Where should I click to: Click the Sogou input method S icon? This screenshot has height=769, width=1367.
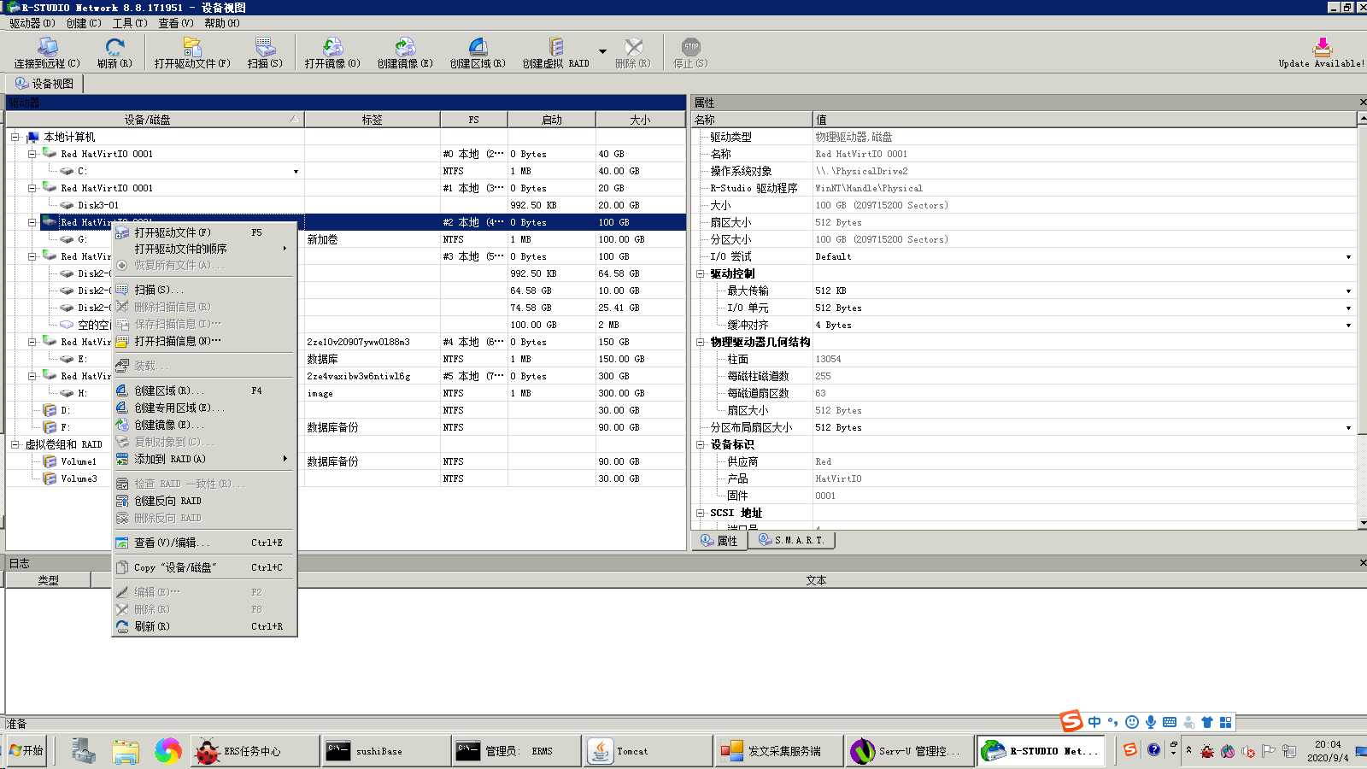point(1071,721)
